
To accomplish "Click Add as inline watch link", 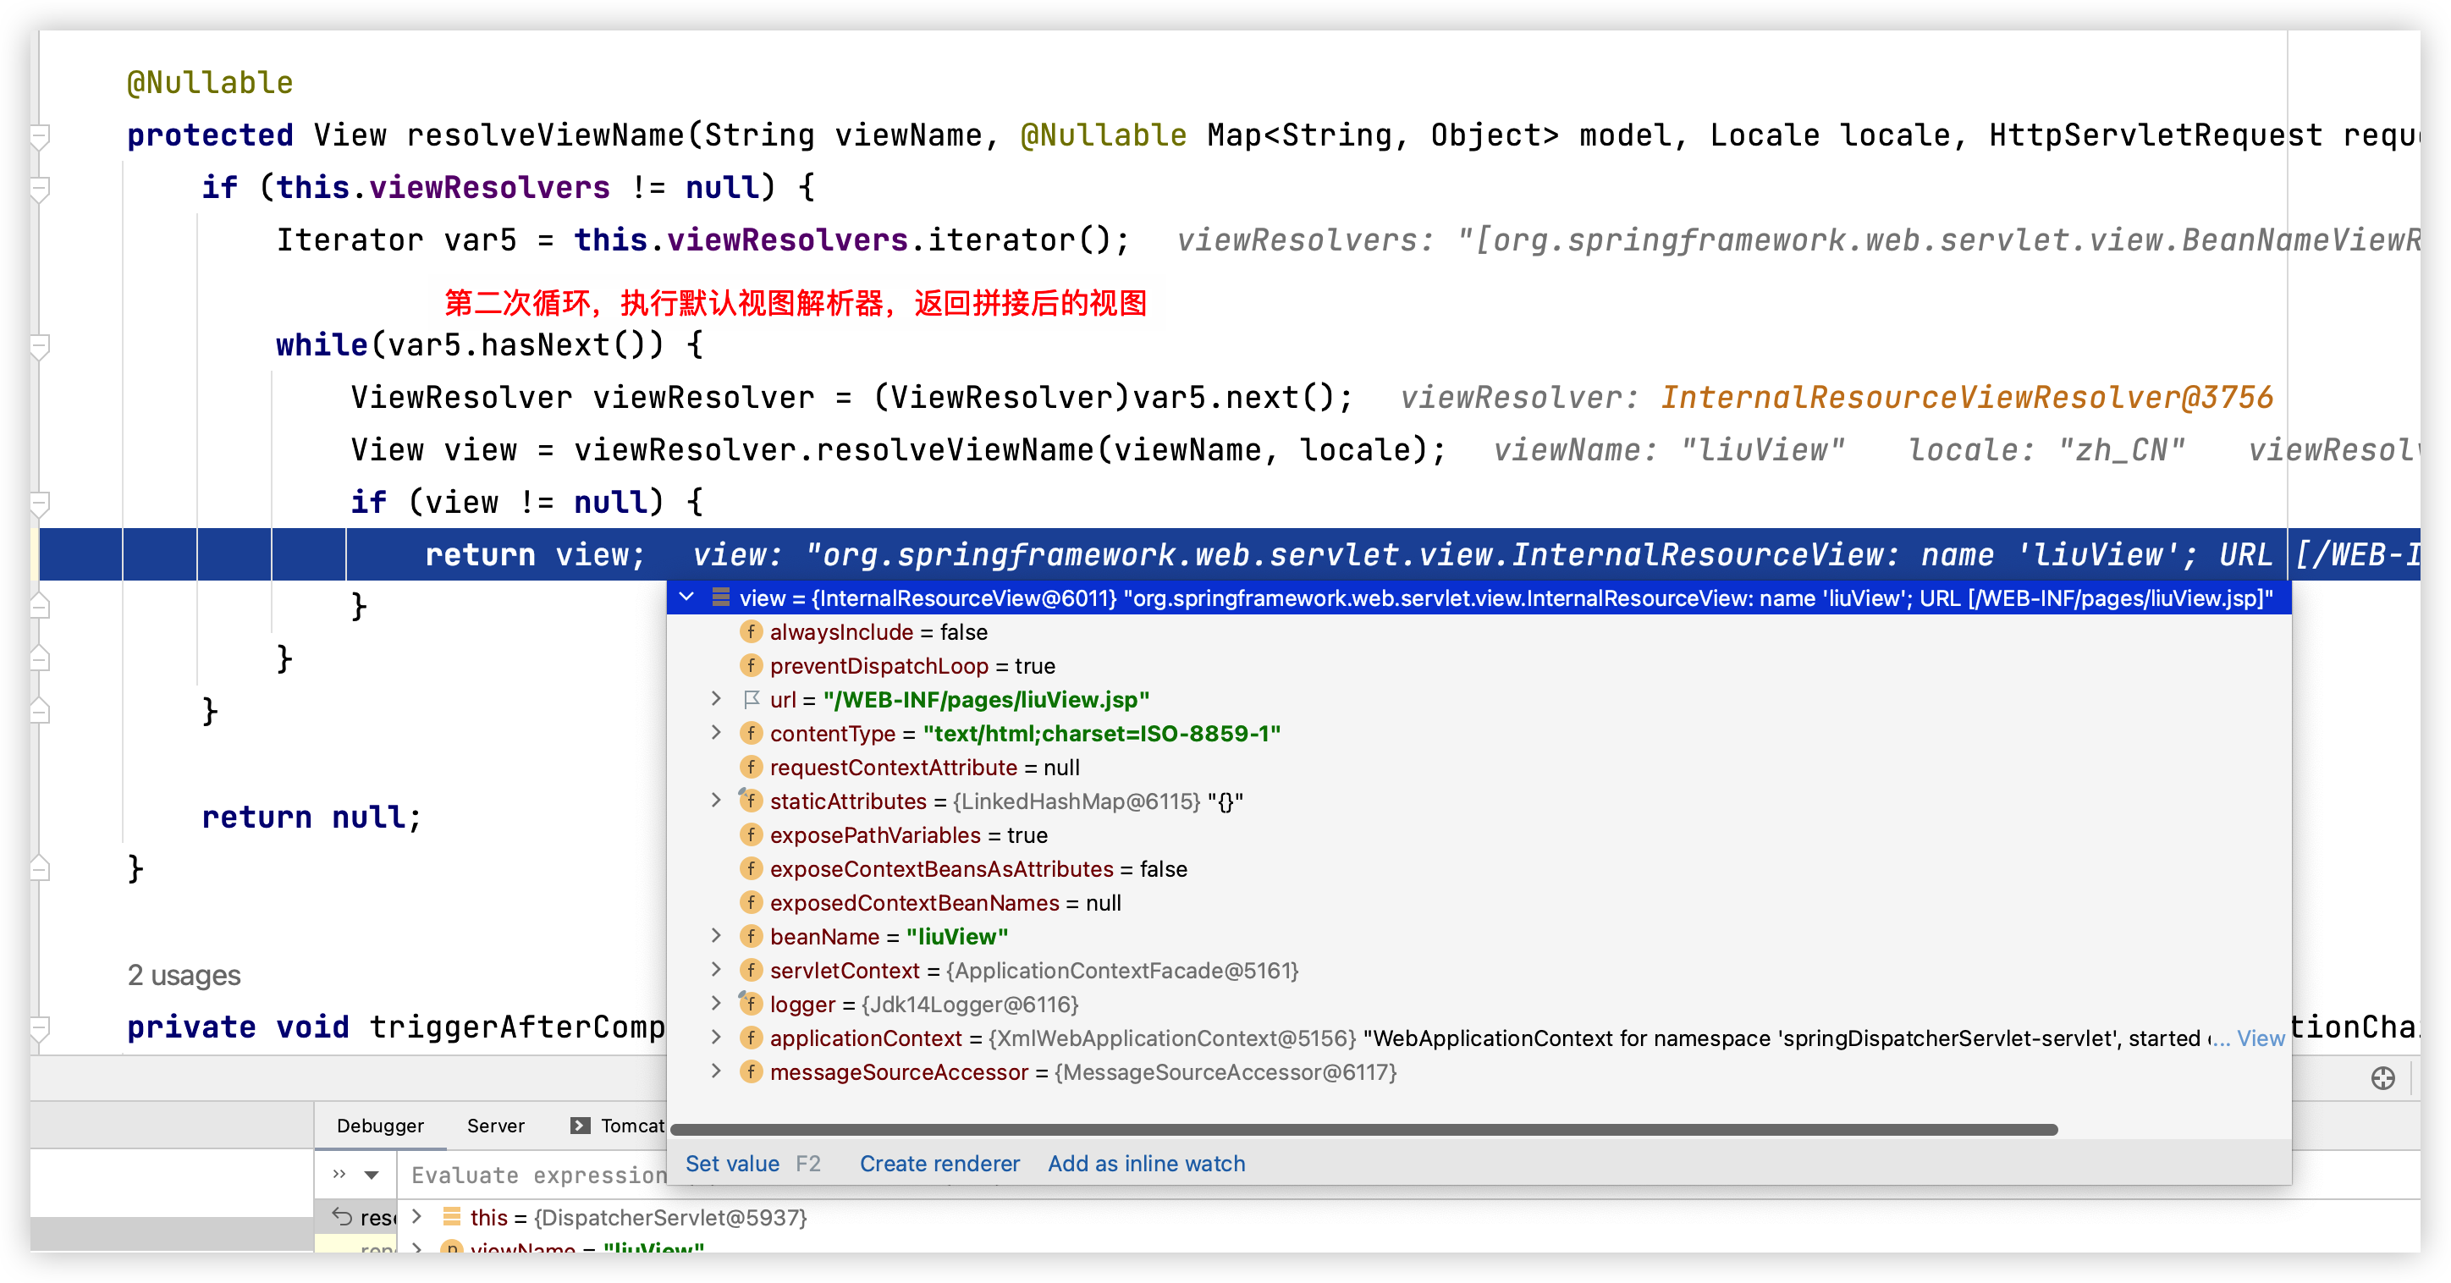I will click(x=1146, y=1163).
